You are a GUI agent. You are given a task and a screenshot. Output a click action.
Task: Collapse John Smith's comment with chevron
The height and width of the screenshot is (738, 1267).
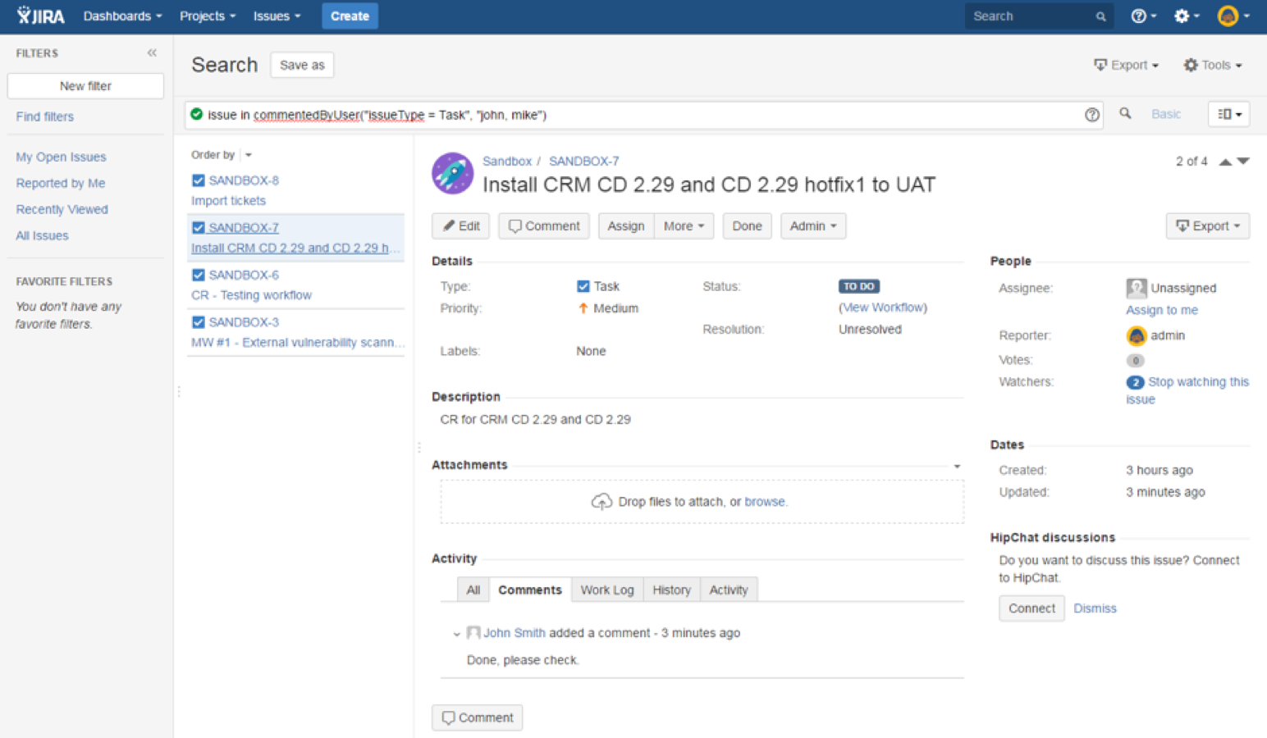point(456,633)
